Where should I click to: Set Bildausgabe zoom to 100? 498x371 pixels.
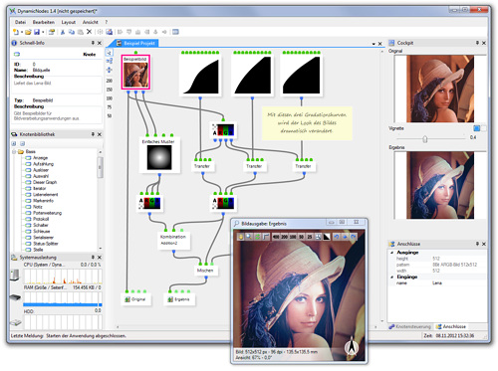293,237
